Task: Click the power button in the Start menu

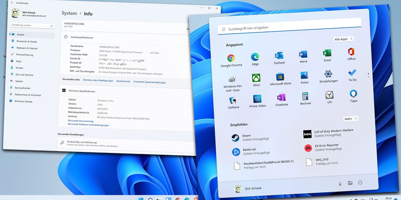Action: pyautogui.click(x=360, y=183)
